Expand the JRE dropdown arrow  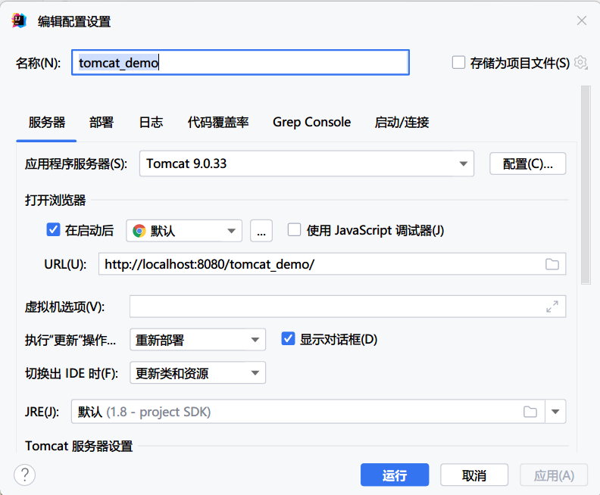point(555,412)
